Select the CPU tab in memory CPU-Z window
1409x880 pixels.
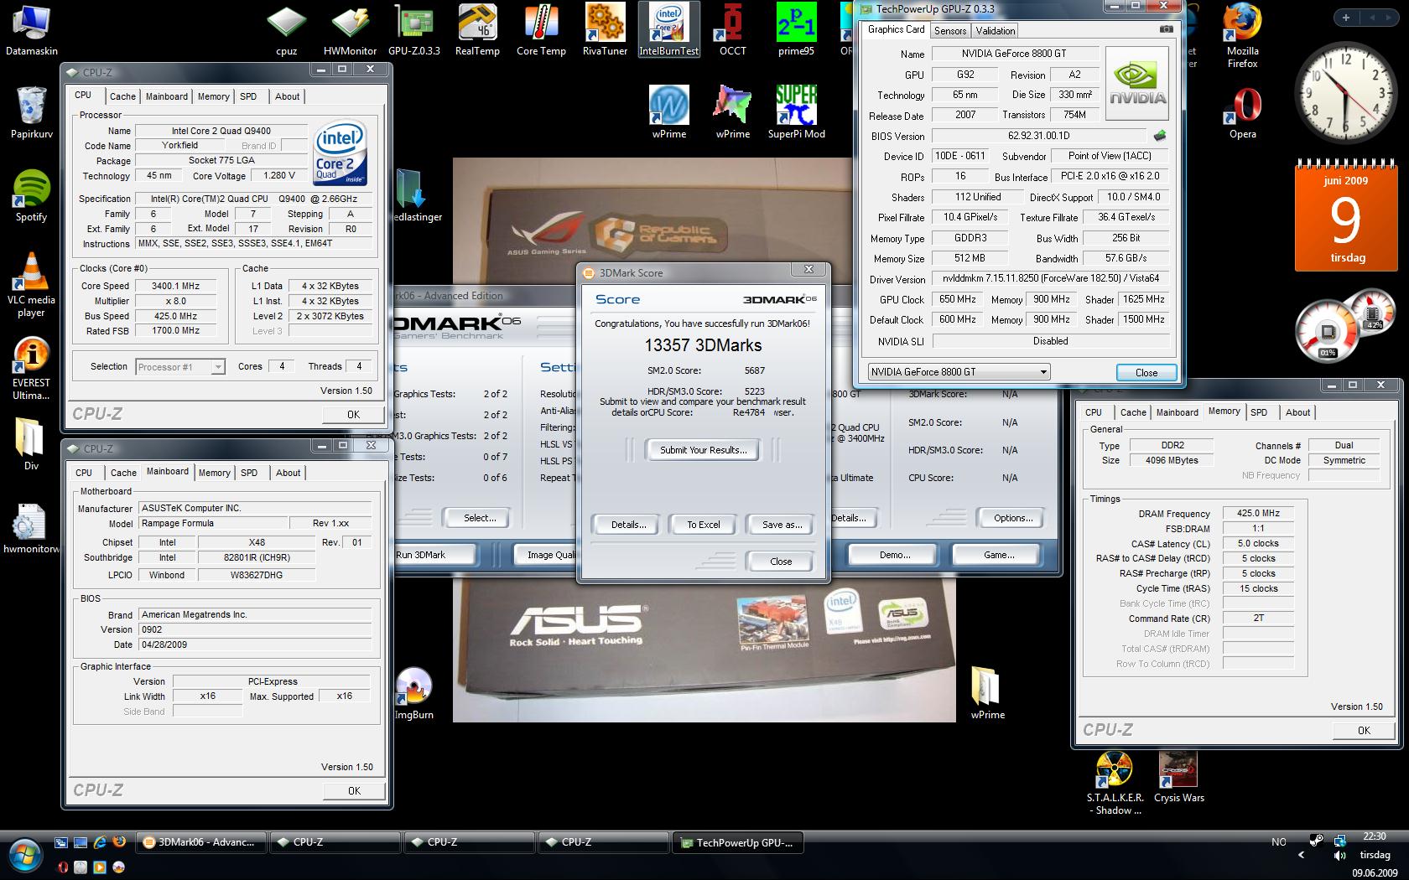pos(1093,412)
